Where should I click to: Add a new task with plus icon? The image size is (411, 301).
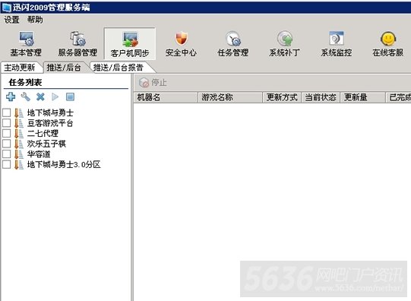[11, 97]
